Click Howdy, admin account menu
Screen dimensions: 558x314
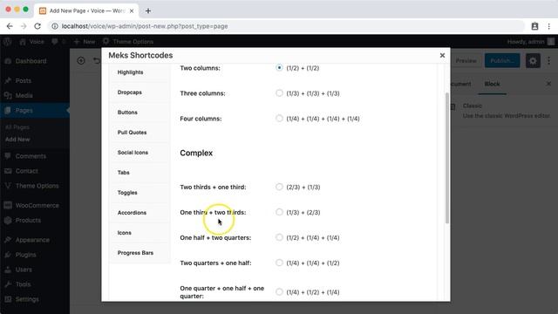pyautogui.click(x=531, y=42)
